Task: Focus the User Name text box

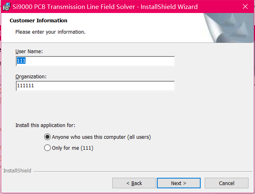Action: pos(95,61)
